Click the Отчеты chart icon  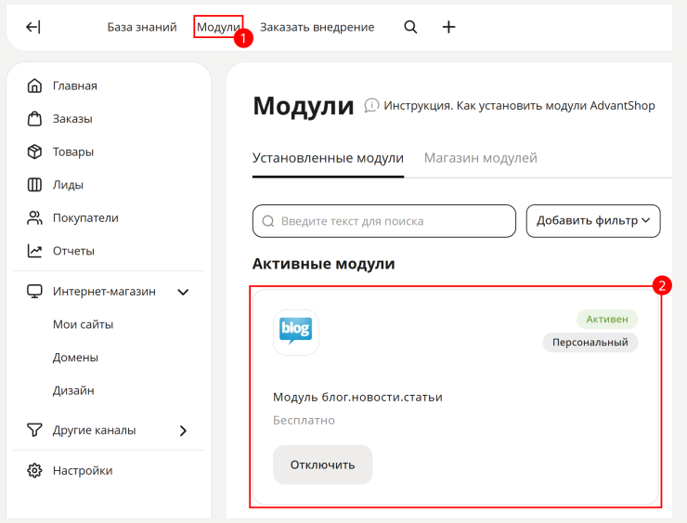[34, 251]
